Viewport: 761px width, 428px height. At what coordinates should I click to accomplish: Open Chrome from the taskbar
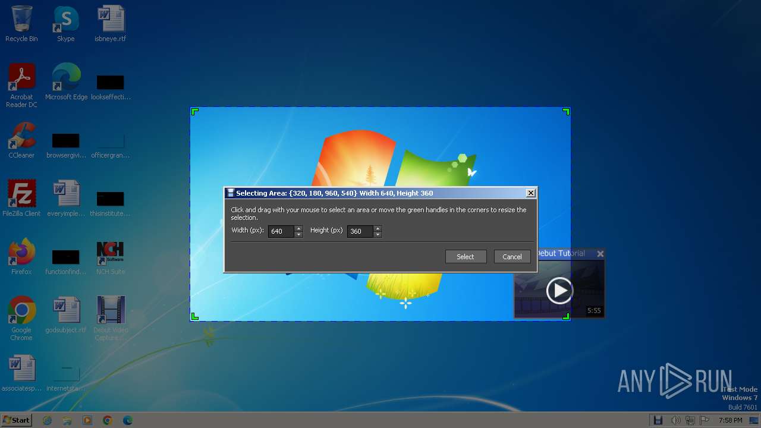click(108, 420)
